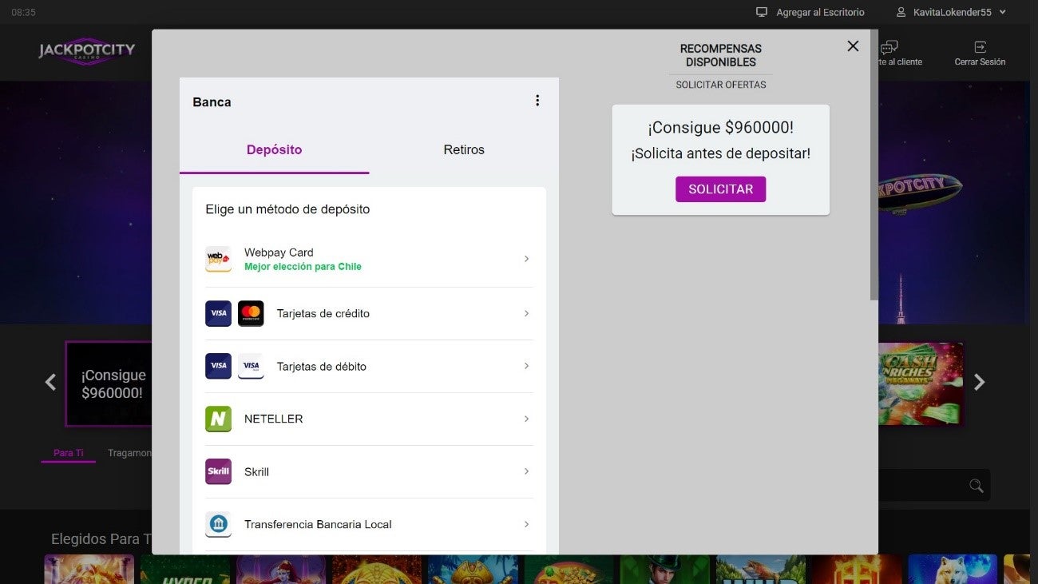Expand the Skrill row chevron

pyautogui.click(x=526, y=471)
